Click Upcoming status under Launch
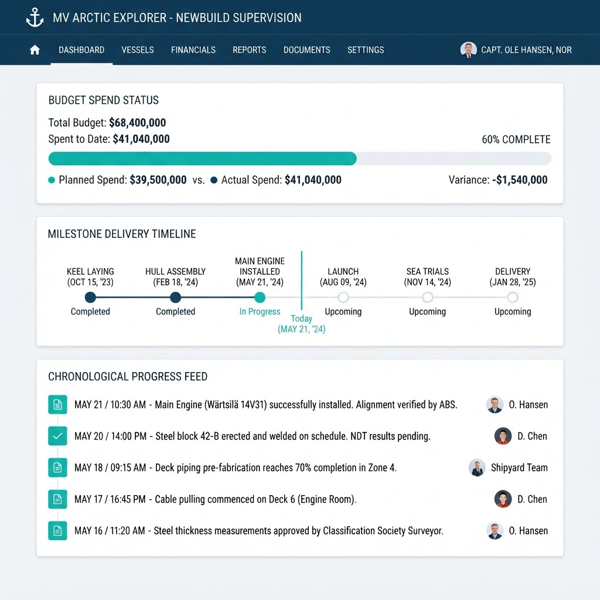Viewport: 600px width, 600px height. 343,312
